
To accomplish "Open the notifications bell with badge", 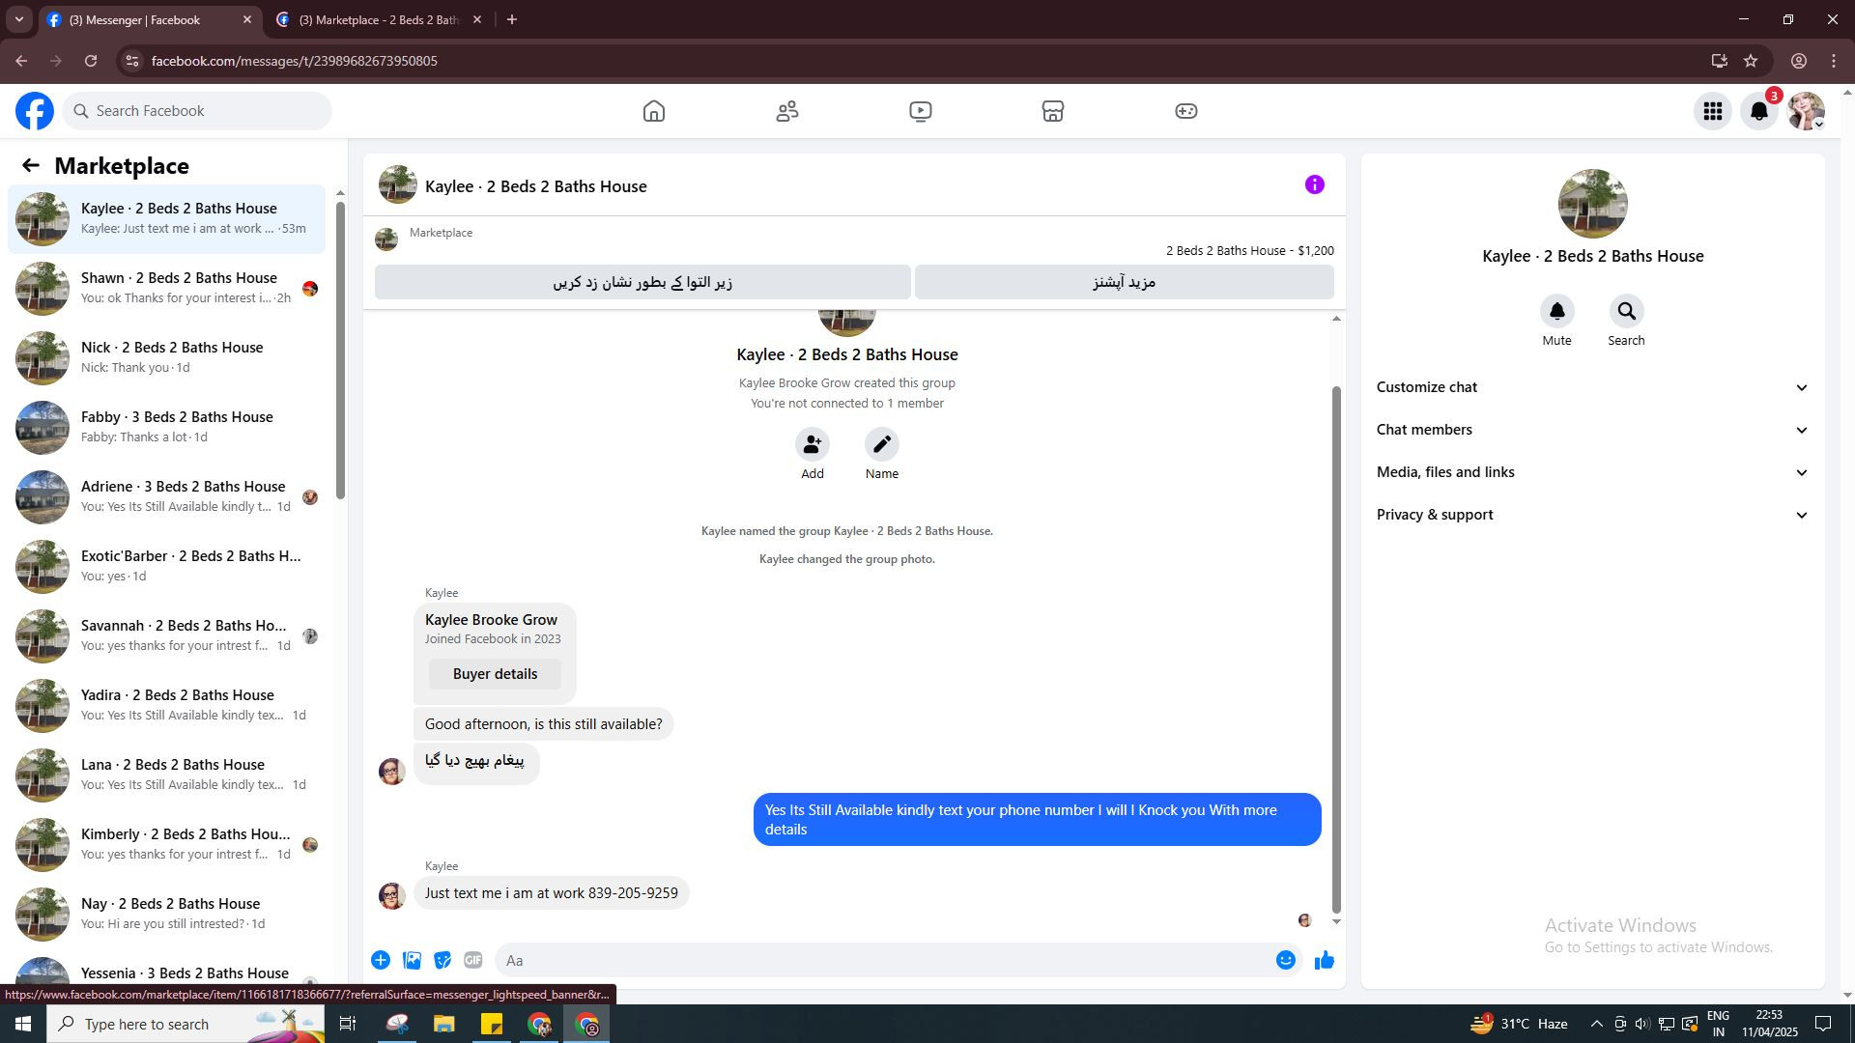I will click(x=1759, y=111).
